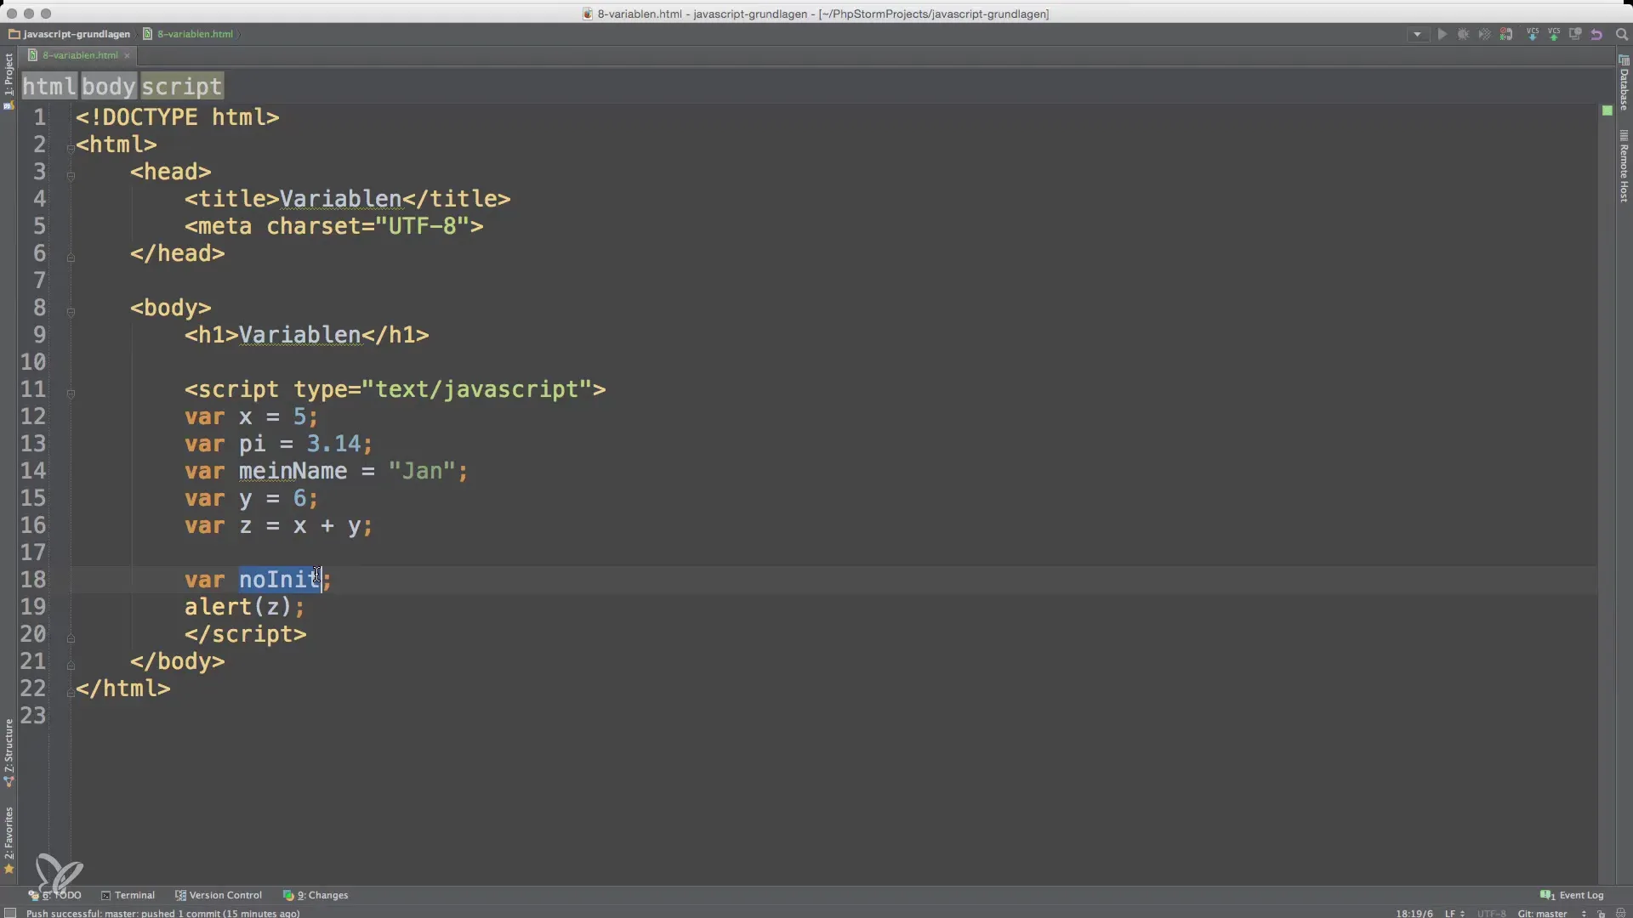The height and width of the screenshot is (918, 1633).
Task: Click fold end marker at line 6
Action: click(x=71, y=258)
